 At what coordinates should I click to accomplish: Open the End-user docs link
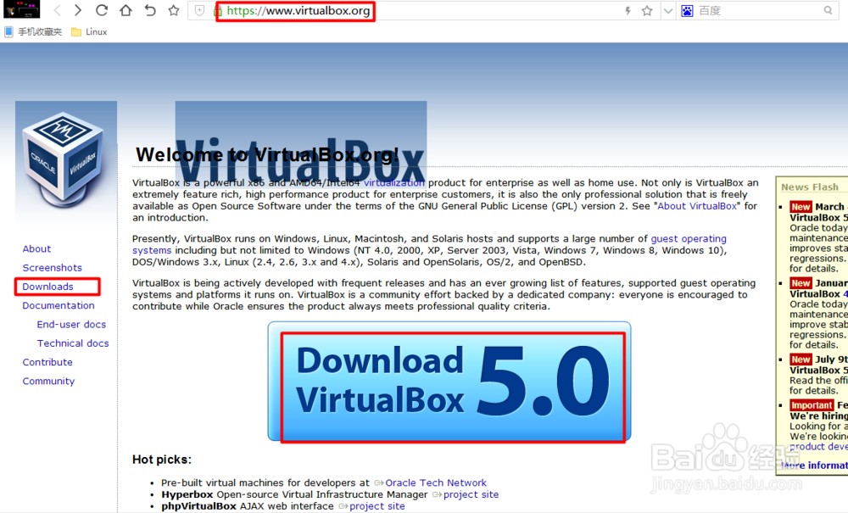pyautogui.click(x=71, y=325)
